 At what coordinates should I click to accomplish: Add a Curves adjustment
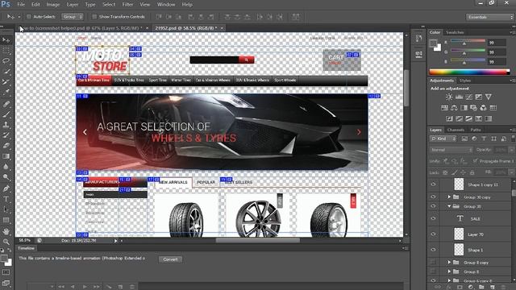point(468,97)
